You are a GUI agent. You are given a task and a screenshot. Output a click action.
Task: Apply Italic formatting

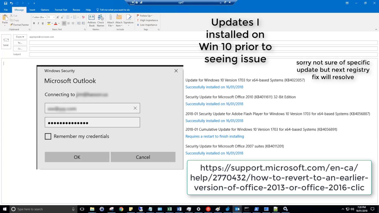(x=38, y=23)
